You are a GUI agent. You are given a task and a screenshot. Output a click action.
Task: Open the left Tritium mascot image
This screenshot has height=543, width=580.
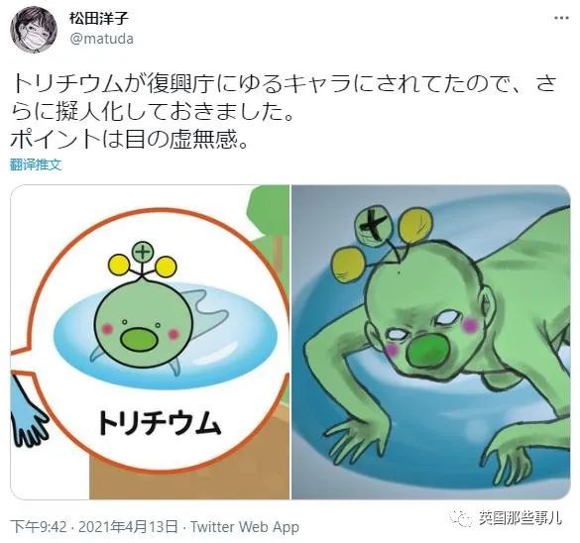click(150, 342)
